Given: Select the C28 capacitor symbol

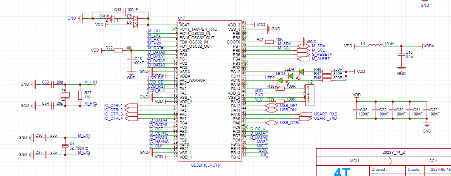Looking at the screenshot, I should tap(131, 59).
